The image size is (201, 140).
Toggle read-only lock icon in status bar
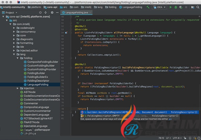point(185,137)
